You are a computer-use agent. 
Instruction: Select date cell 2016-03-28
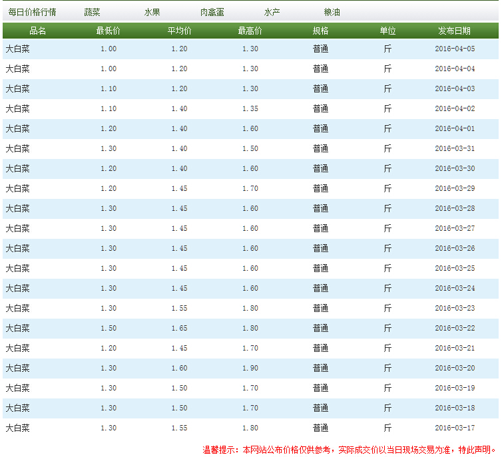pos(455,208)
